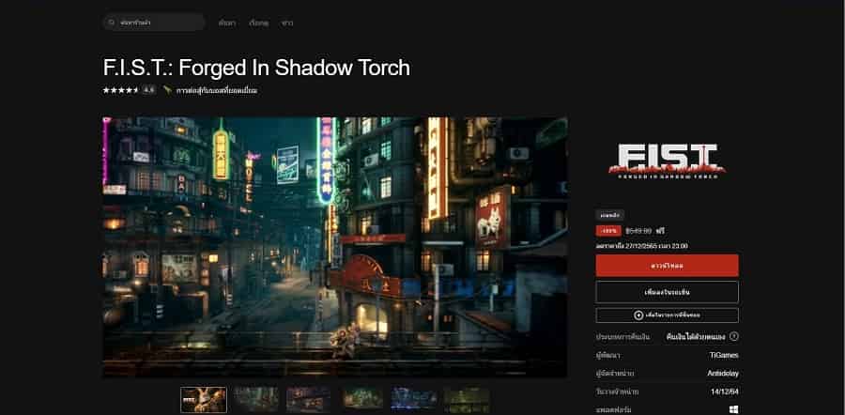The image size is (845, 415).
Task: Select the second media thumbnail
Action: (256, 399)
